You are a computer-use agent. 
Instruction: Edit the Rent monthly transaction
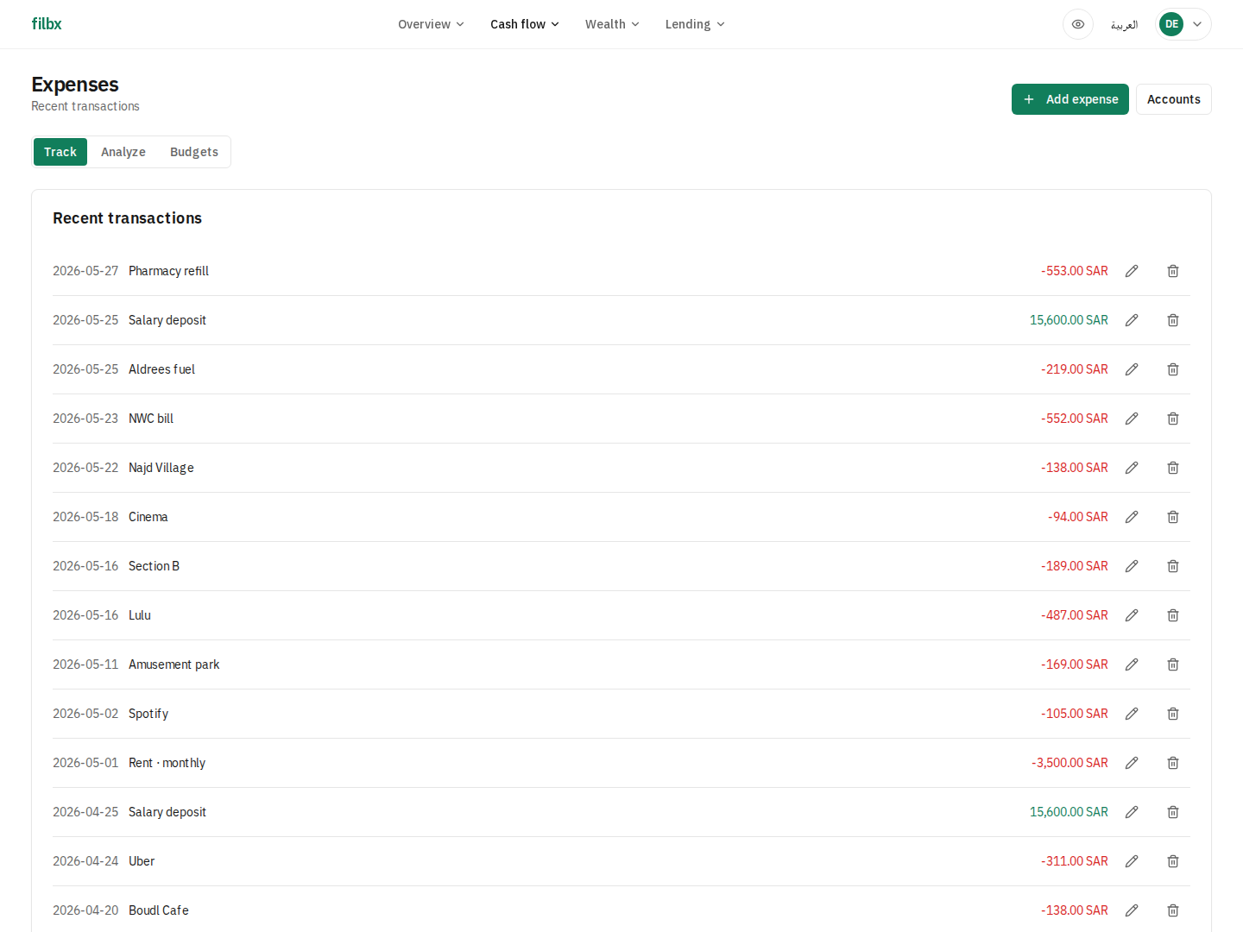click(1132, 763)
